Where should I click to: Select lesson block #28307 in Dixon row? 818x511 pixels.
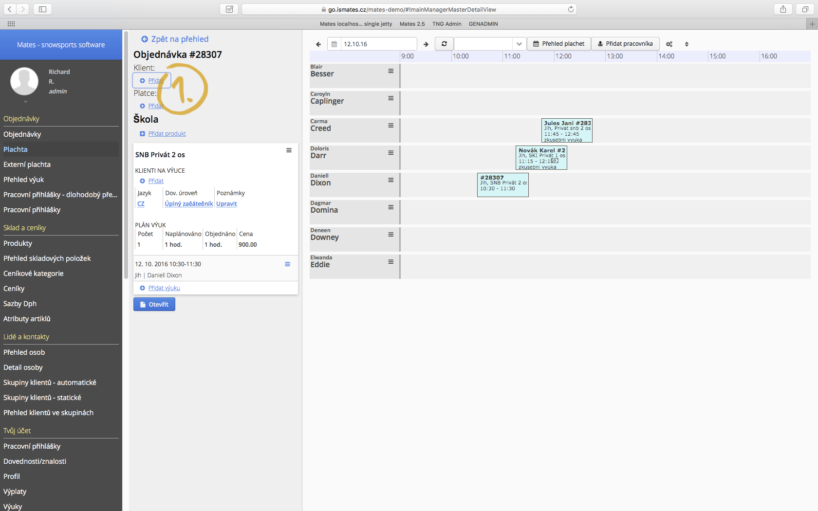pos(503,185)
